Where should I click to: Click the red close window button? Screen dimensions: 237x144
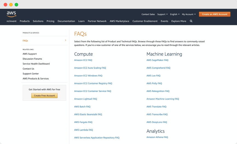coord(5,5)
